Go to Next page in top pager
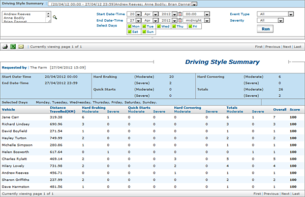Viewport: 305px width, 197px height. tap(287, 47)
